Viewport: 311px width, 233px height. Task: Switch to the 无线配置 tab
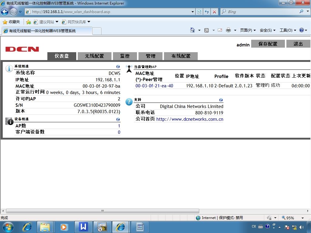coord(94,56)
